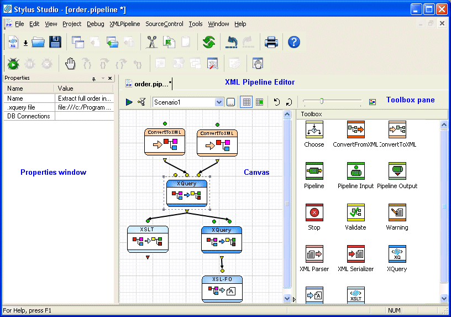Viewport: 451px width, 317px height.
Task: Open the XMLPipeline menu
Action: point(125,24)
